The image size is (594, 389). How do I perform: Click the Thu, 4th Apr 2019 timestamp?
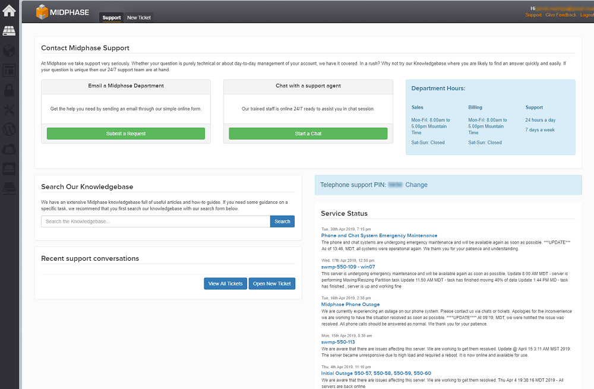(346, 367)
